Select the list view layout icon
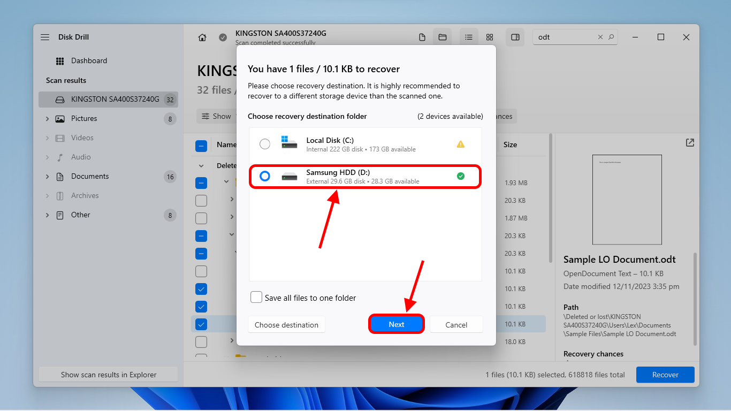The height and width of the screenshot is (411, 731). coord(469,37)
